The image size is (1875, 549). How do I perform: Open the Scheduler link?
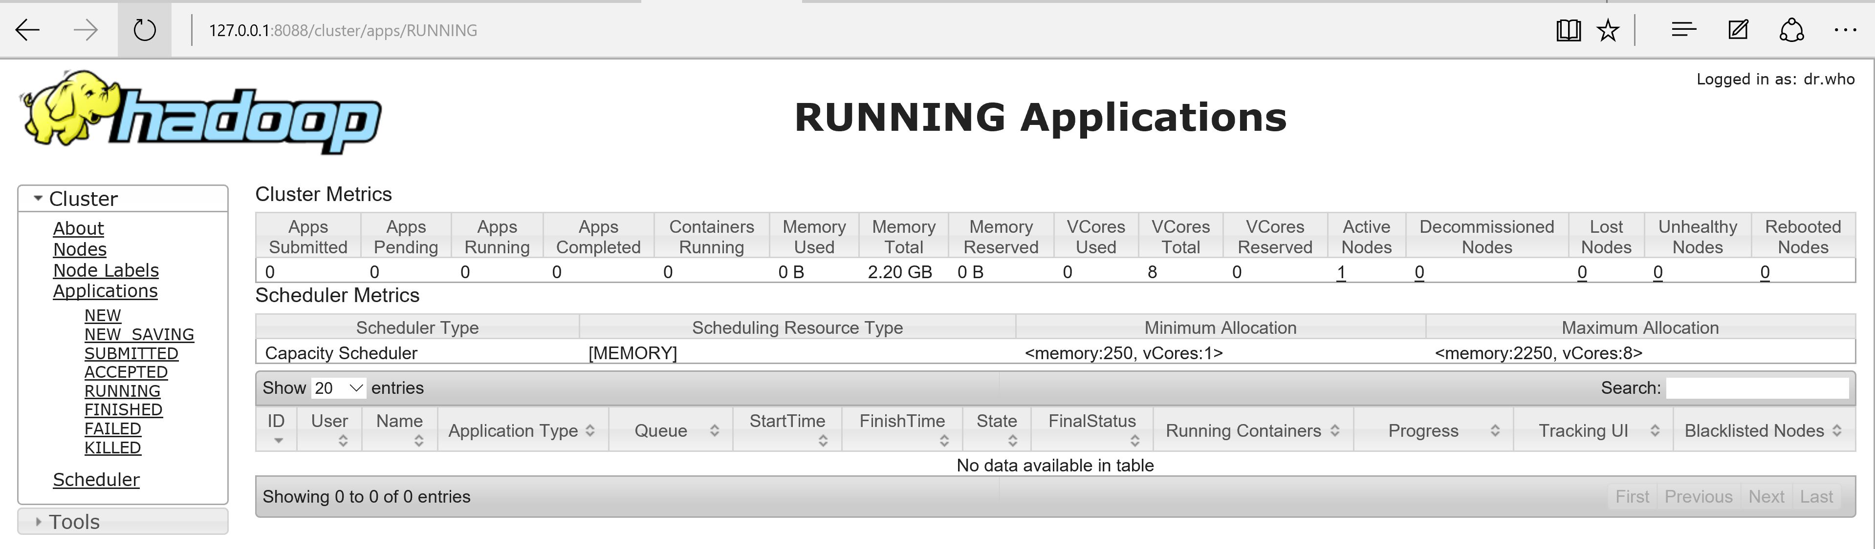coord(95,479)
